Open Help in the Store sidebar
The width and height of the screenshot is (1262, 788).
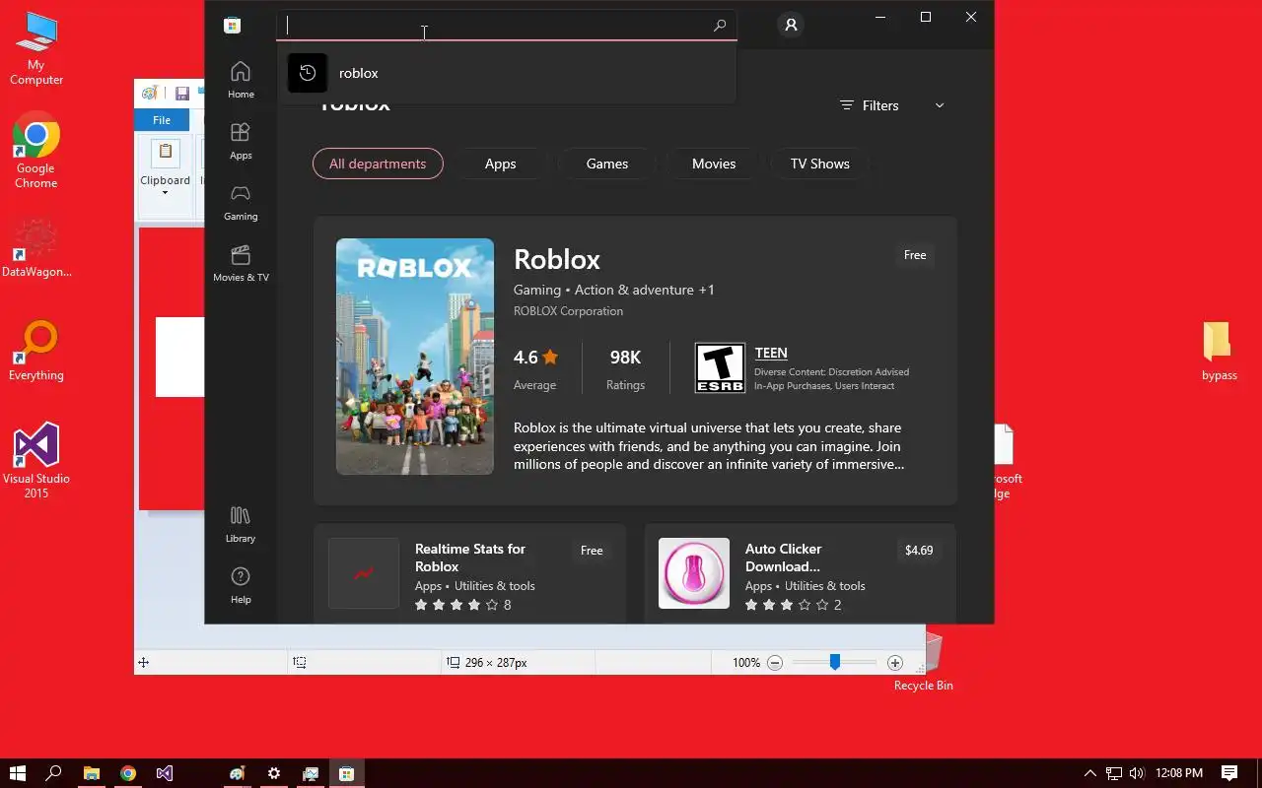point(241,585)
